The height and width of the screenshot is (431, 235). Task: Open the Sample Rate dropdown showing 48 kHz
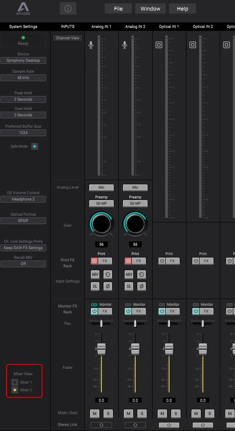tap(23, 78)
